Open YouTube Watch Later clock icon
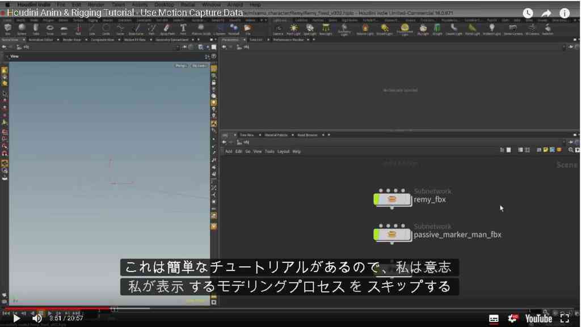 coord(528,13)
